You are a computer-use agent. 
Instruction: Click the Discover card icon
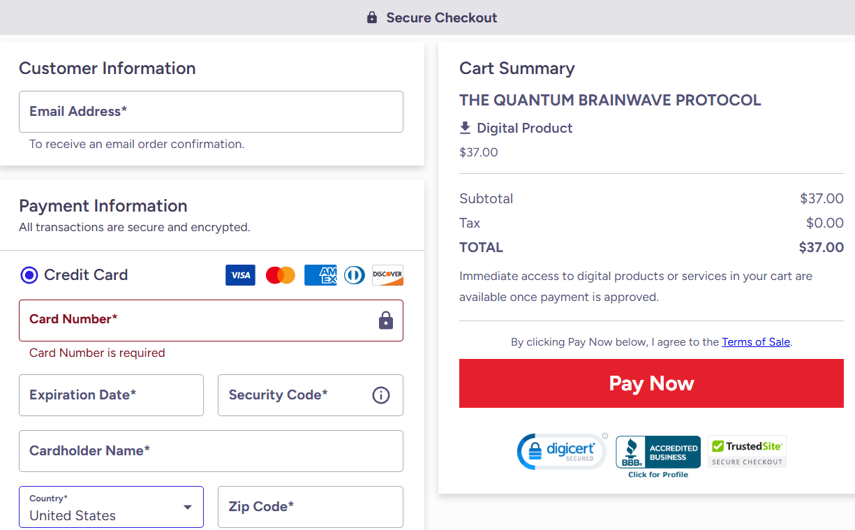pyautogui.click(x=387, y=275)
